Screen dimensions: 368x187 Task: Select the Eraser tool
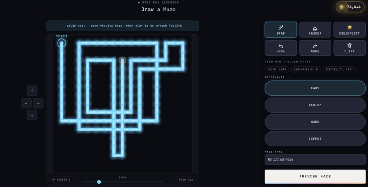[x=315, y=30]
